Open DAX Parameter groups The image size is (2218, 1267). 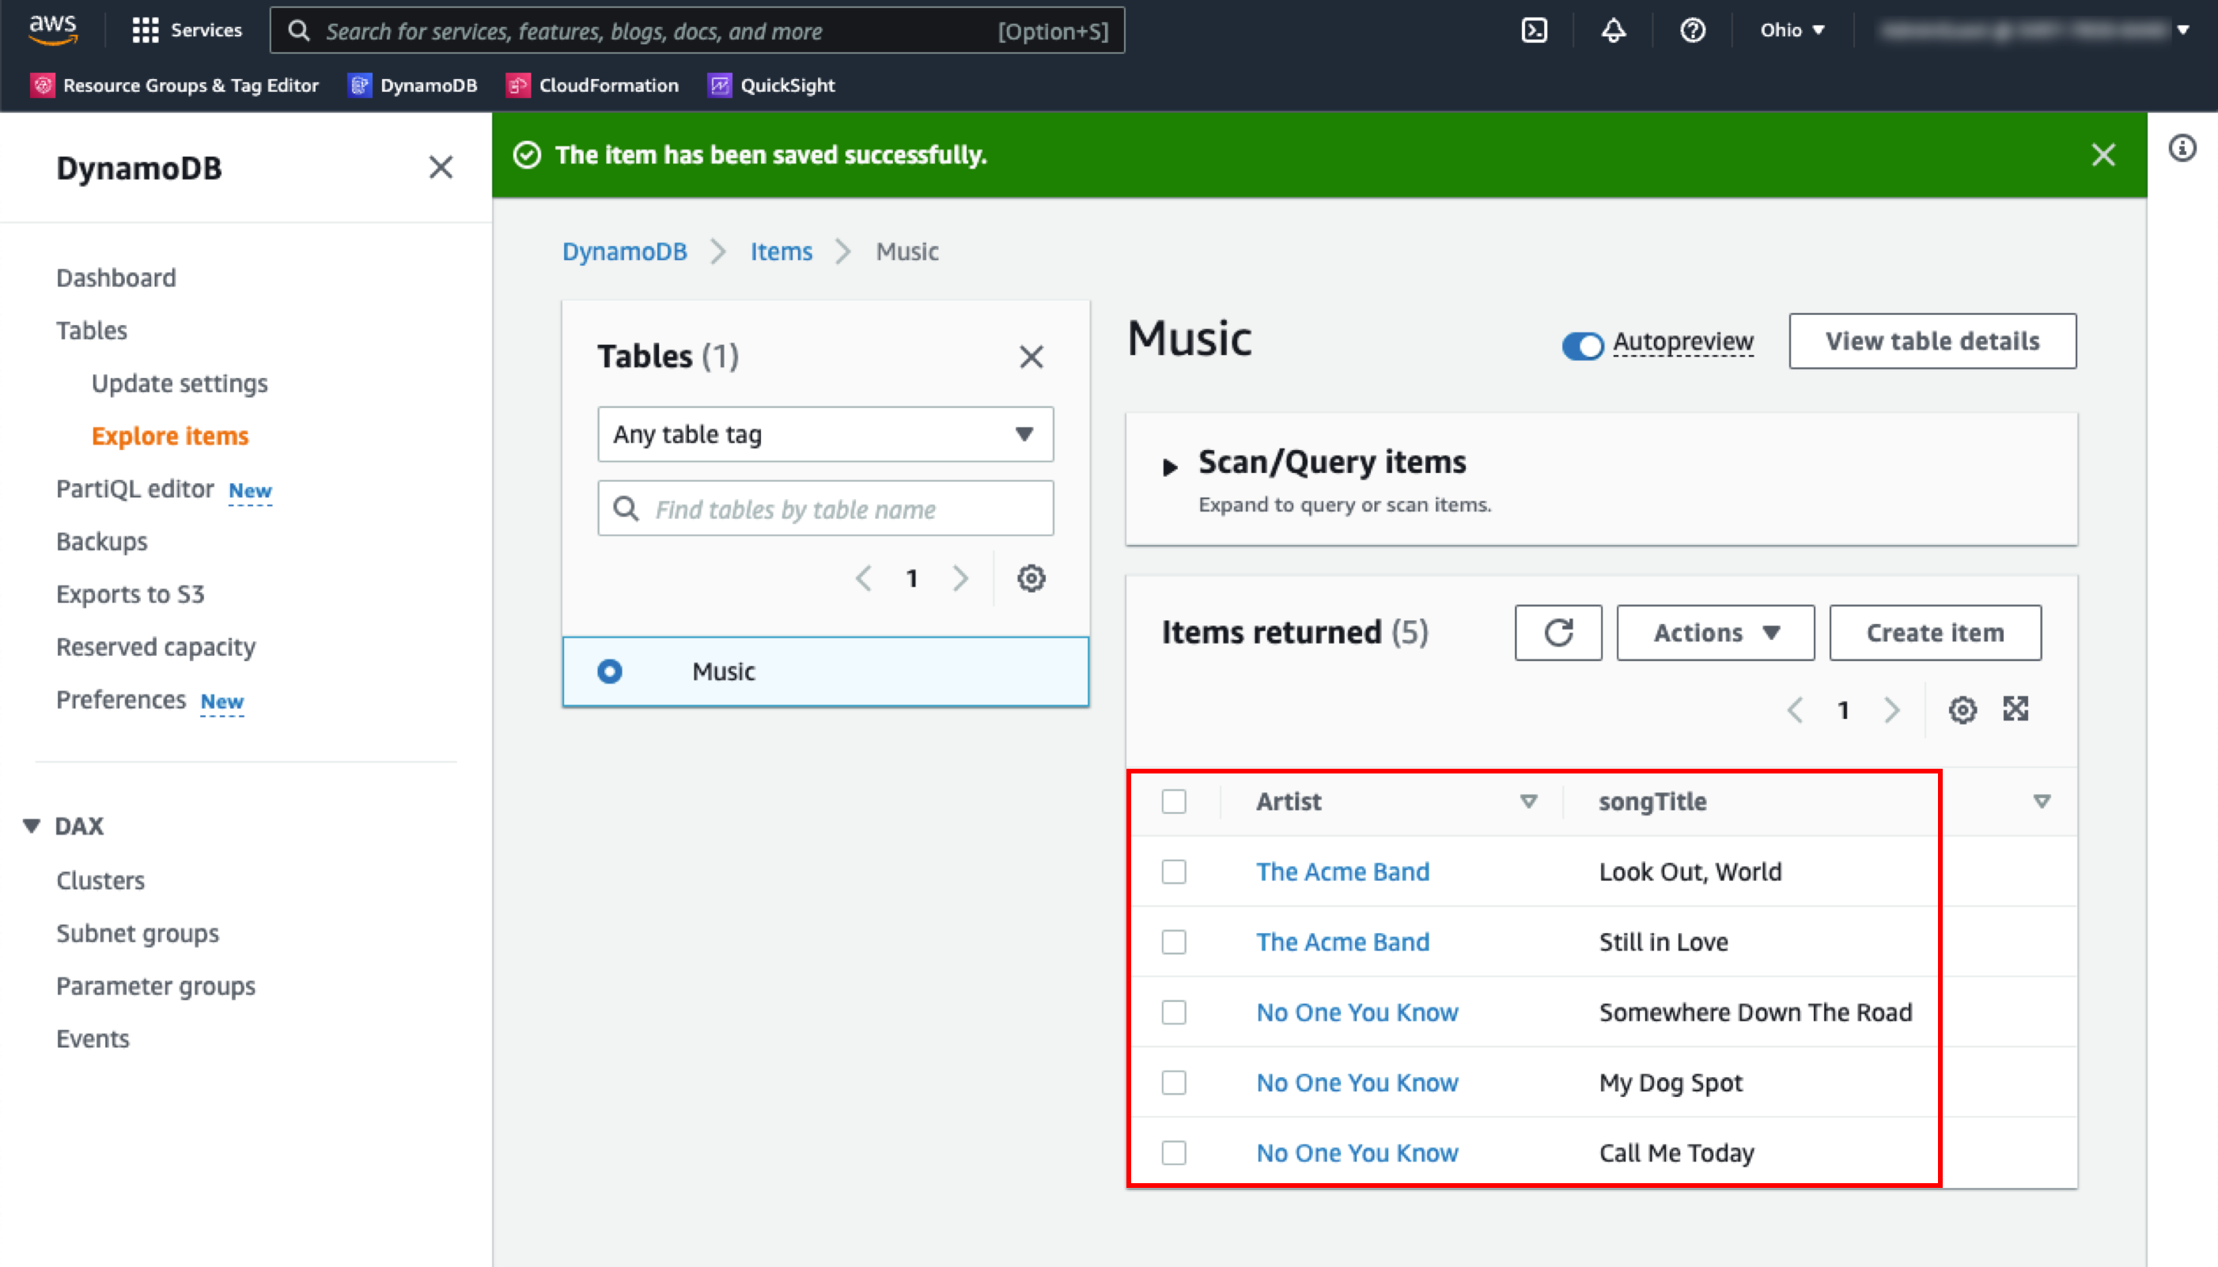(x=156, y=986)
